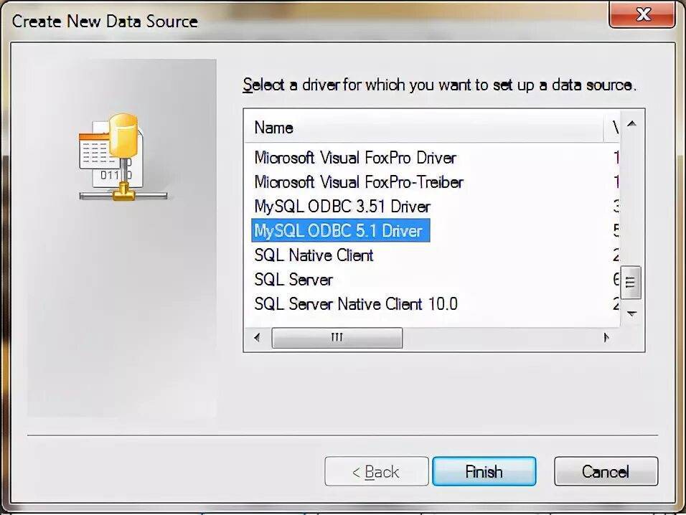This screenshot has height=515, width=686.
Task: Select Microsoft Visual FoxPro-Treiber entry
Action: [x=359, y=182]
